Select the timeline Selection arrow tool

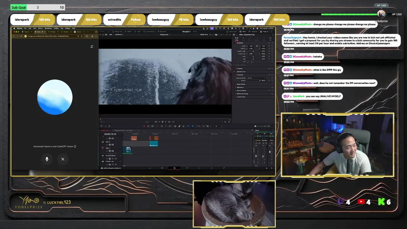tap(144, 126)
